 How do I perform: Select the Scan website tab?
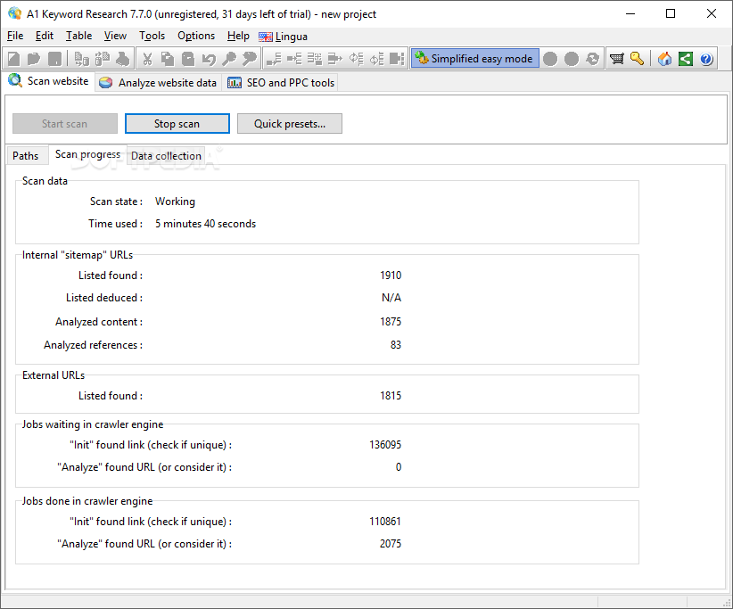[49, 81]
